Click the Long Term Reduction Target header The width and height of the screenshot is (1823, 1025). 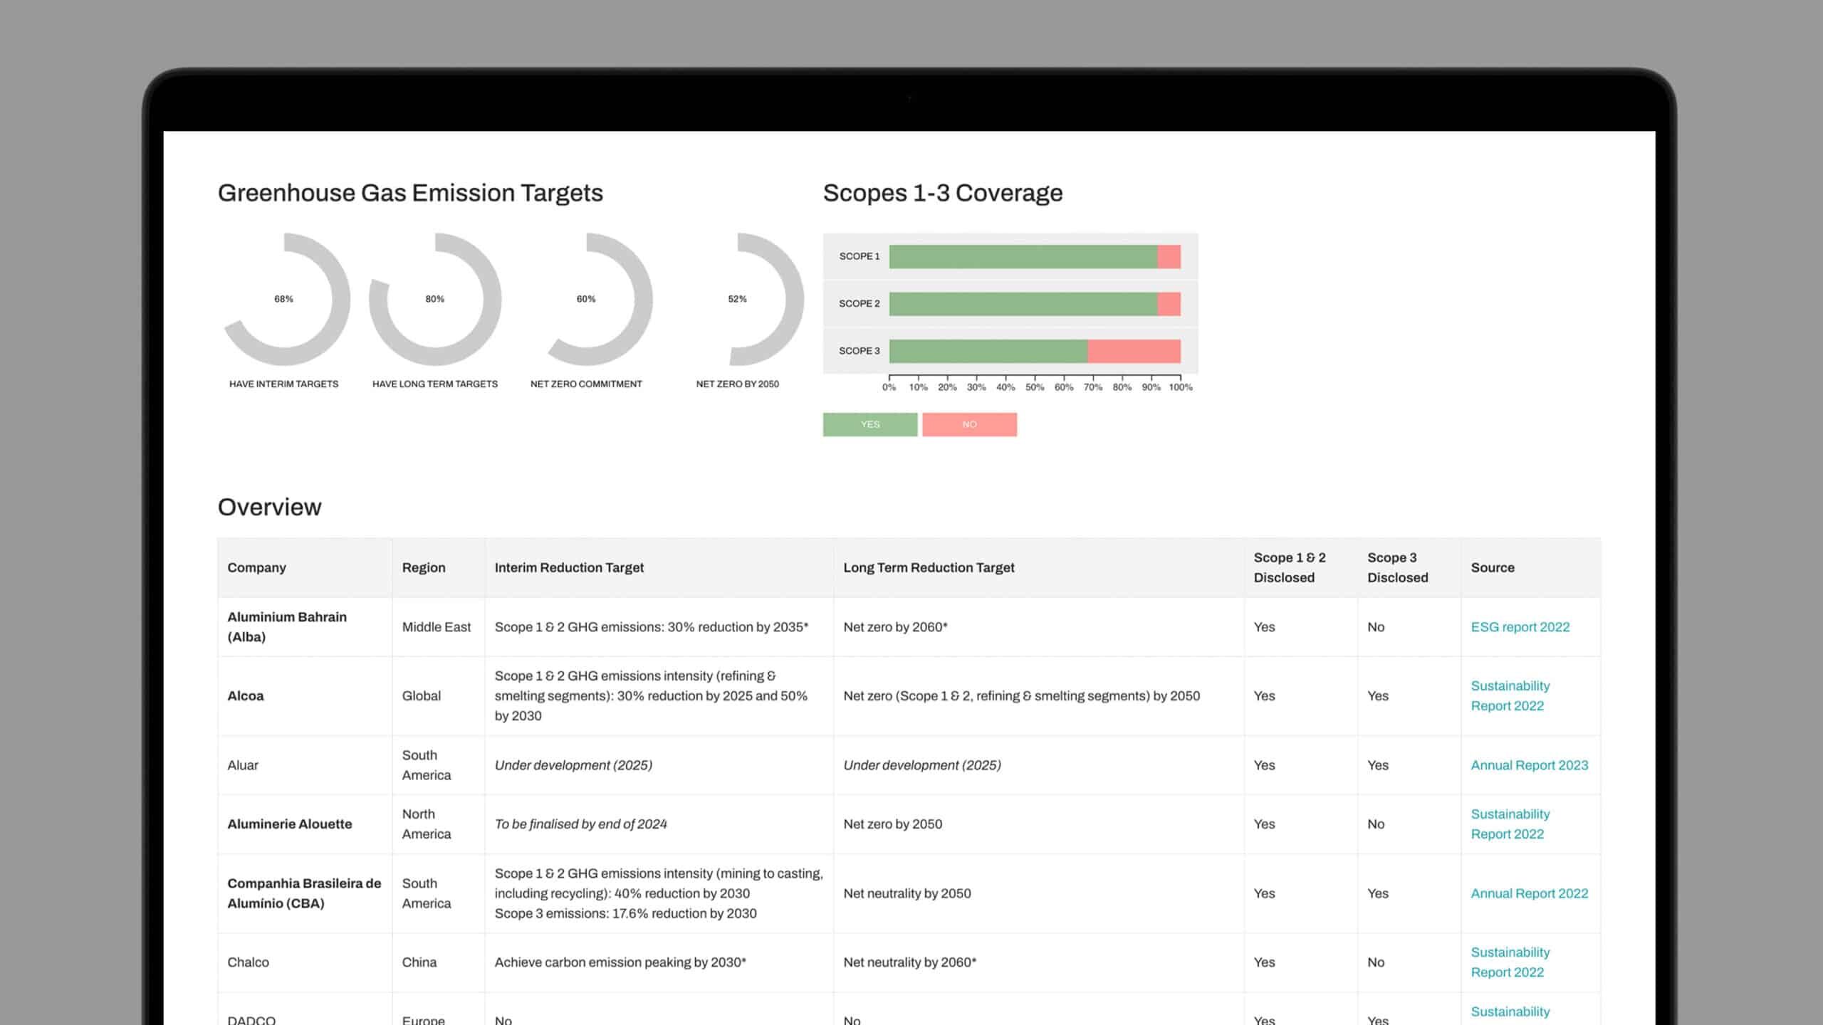point(929,567)
